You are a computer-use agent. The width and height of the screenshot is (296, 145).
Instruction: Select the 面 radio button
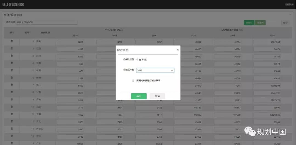143,59
